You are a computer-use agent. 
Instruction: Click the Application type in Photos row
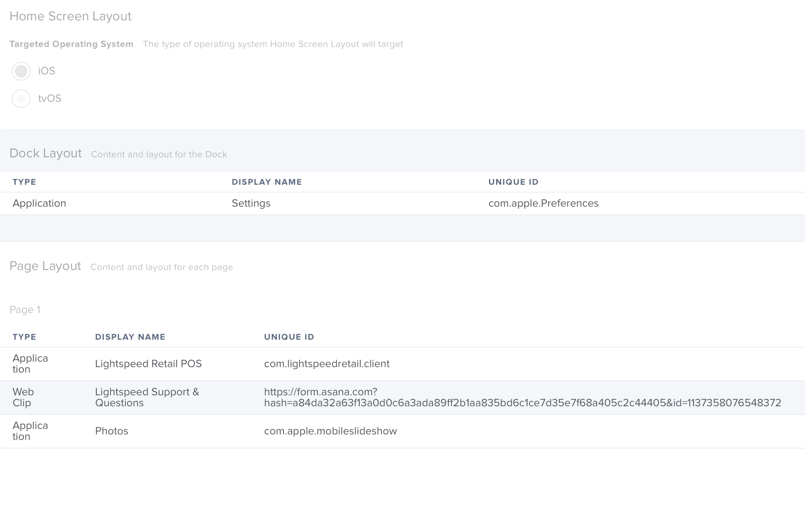tap(30, 431)
